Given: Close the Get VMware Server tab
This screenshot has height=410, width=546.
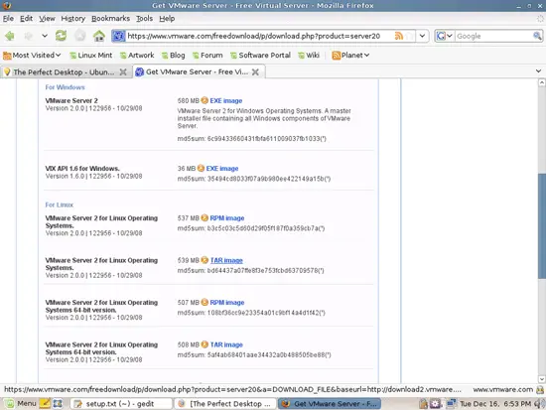Looking at the screenshot, I should 255,72.
